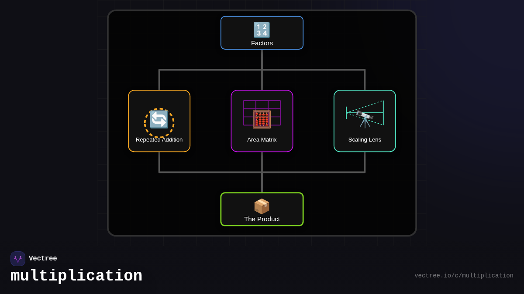524x294 pixels.
Task: Click the abacus icon in Area Matrix
Action: click(x=262, y=119)
